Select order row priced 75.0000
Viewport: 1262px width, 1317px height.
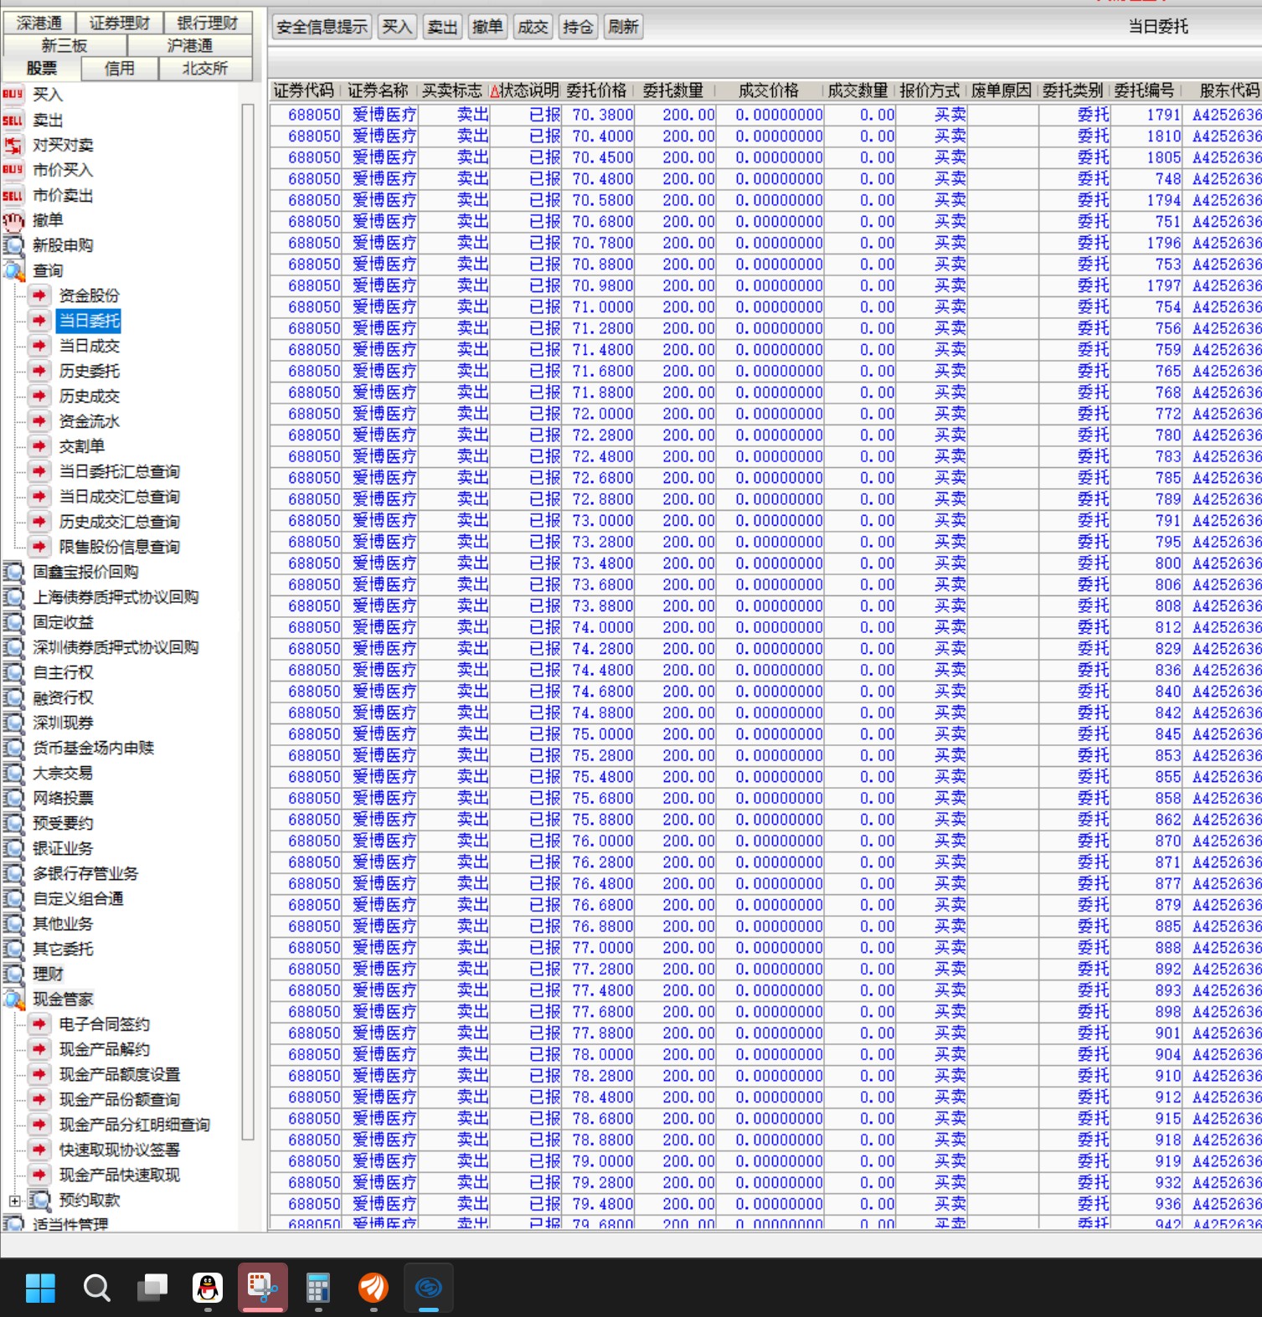pyautogui.click(x=765, y=734)
